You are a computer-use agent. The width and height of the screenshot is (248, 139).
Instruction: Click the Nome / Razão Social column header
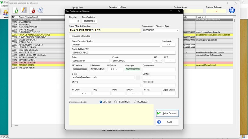28,17
